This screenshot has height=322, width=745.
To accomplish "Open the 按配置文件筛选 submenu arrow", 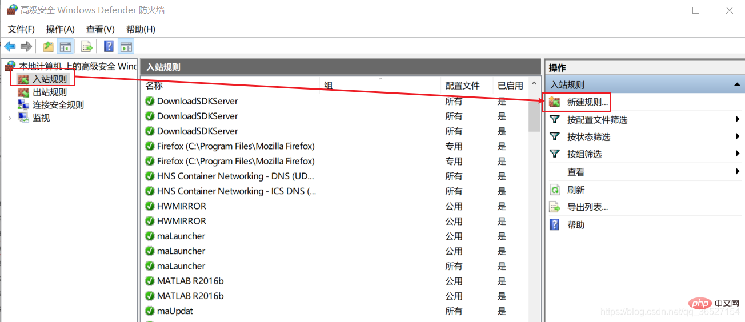I will [738, 120].
